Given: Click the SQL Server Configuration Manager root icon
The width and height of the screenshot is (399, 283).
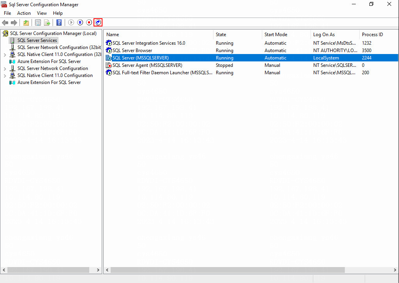Looking at the screenshot, I should (5, 33).
